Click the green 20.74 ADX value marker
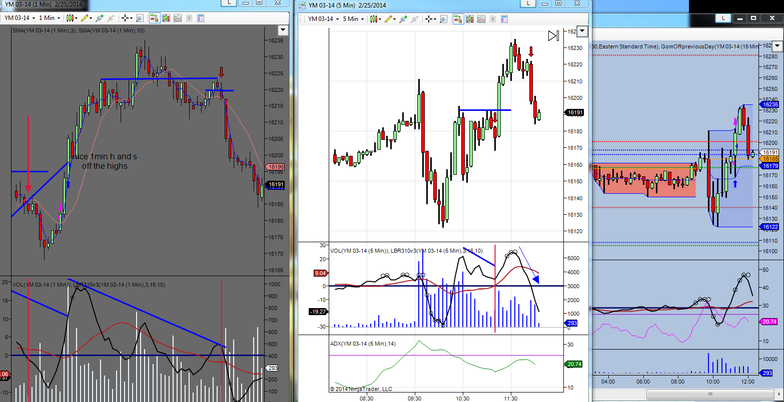Screen dimensions: 784x402 (x=574, y=365)
